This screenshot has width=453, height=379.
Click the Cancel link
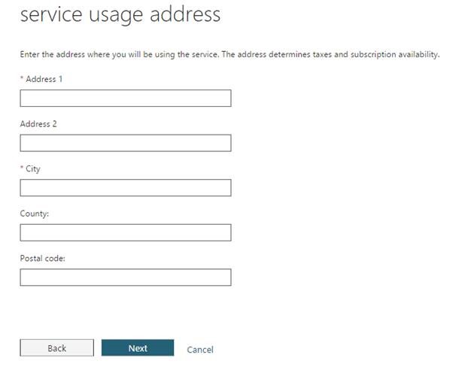click(x=200, y=350)
